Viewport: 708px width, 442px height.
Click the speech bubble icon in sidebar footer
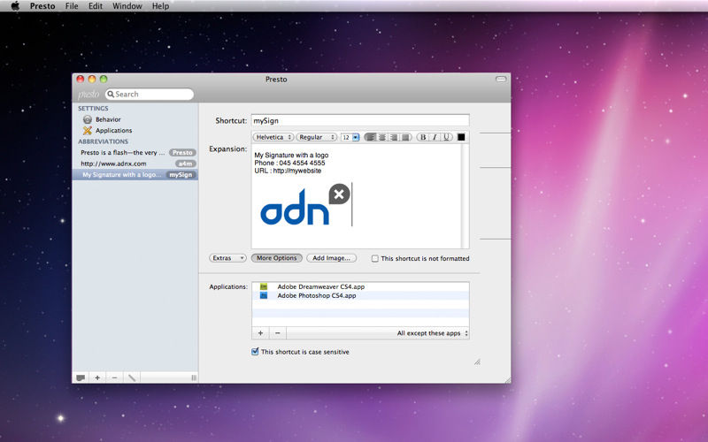tap(81, 377)
